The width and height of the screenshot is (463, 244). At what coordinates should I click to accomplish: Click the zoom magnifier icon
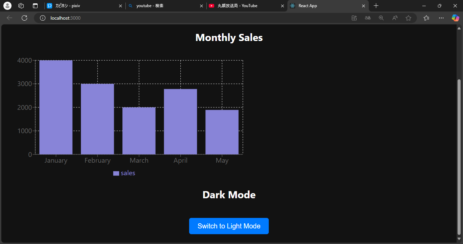click(x=381, y=18)
